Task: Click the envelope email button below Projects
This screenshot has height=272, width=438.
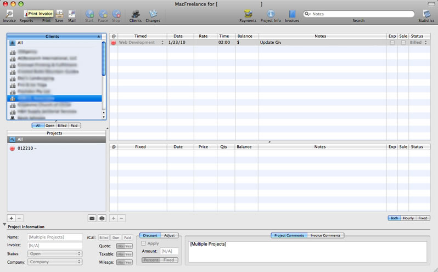Action: (x=92, y=218)
